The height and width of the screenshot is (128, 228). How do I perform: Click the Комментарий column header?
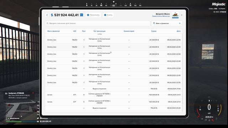coord(129,31)
